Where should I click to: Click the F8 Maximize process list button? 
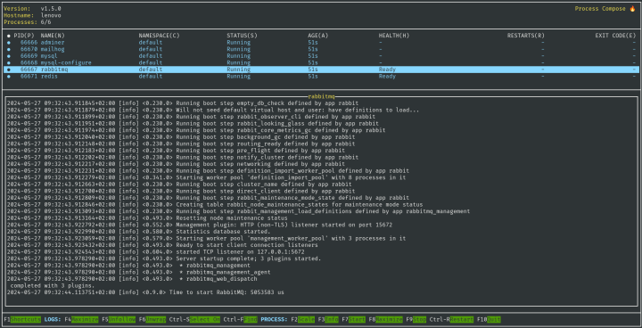[385, 319]
